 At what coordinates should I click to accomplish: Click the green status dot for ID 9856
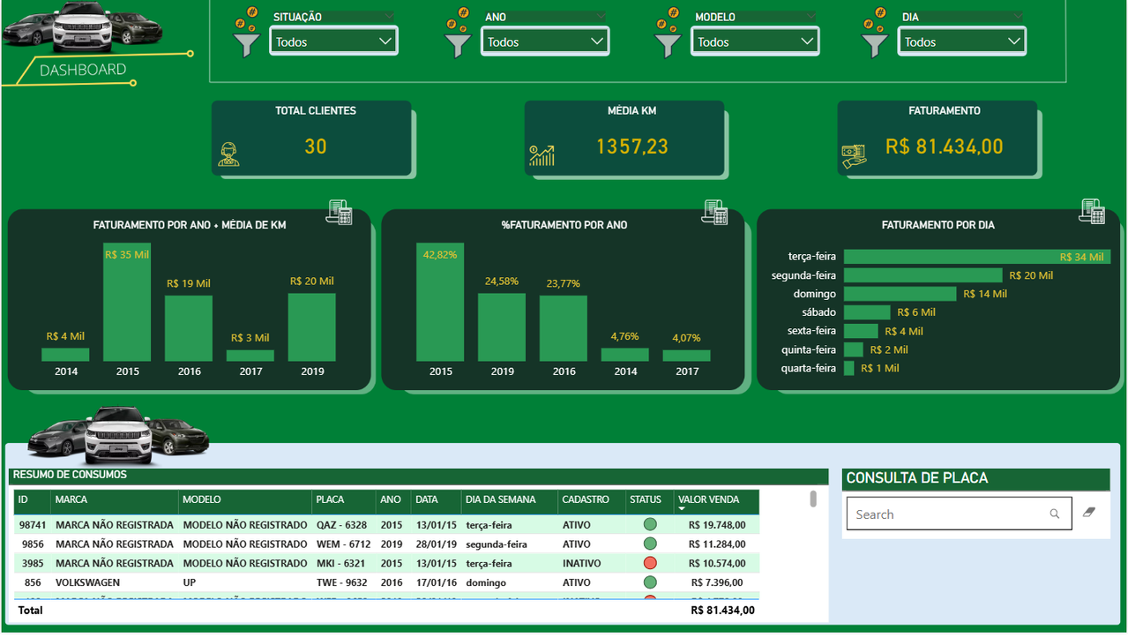[650, 544]
